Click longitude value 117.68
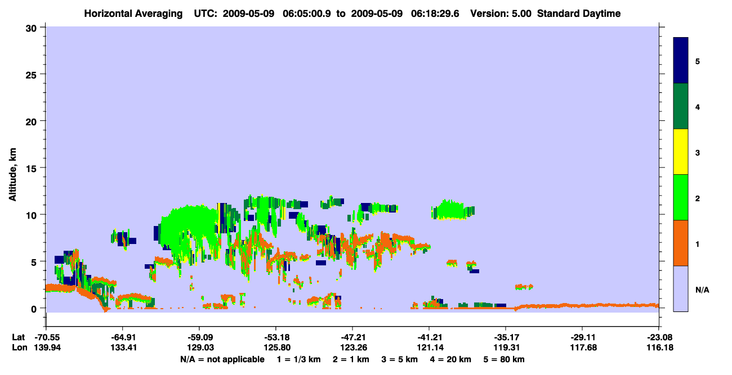The height and width of the screenshot is (375, 732). pyautogui.click(x=582, y=347)
